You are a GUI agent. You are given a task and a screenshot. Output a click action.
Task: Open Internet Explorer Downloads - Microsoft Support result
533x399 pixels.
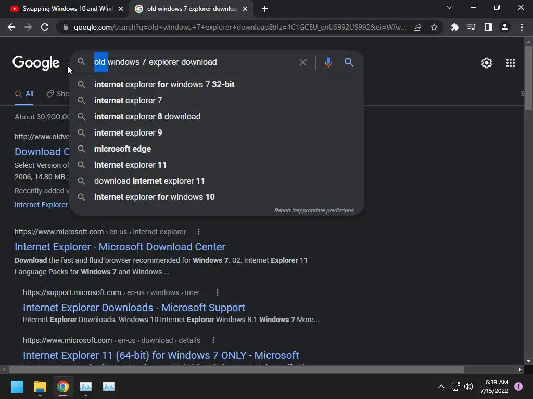click(x=134, y=308)
